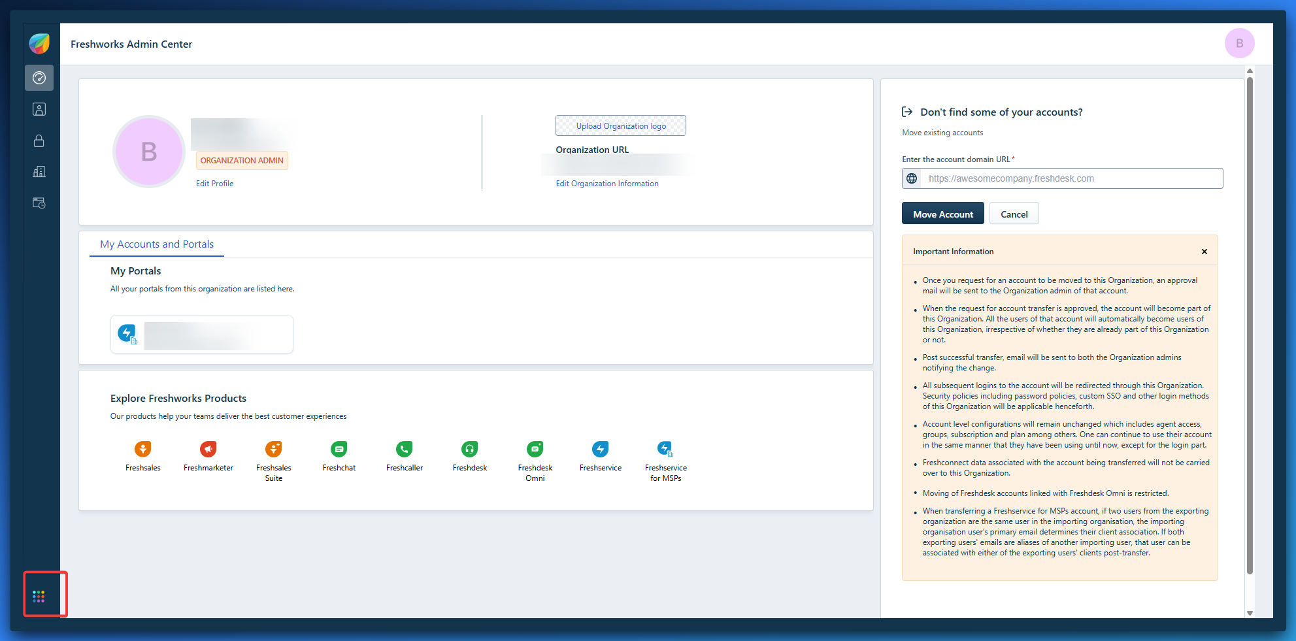Open the Users icon in sidebar

pyautogui.click(x=39, y=109)
